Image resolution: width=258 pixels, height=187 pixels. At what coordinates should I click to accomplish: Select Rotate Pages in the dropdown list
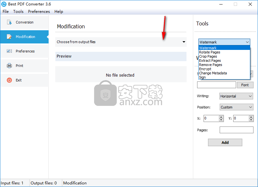click(x=224, y=52)
